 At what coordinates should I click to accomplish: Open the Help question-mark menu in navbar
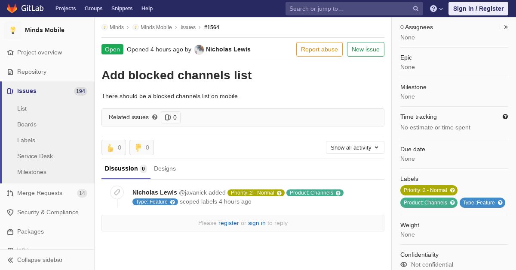click(436, 9)
